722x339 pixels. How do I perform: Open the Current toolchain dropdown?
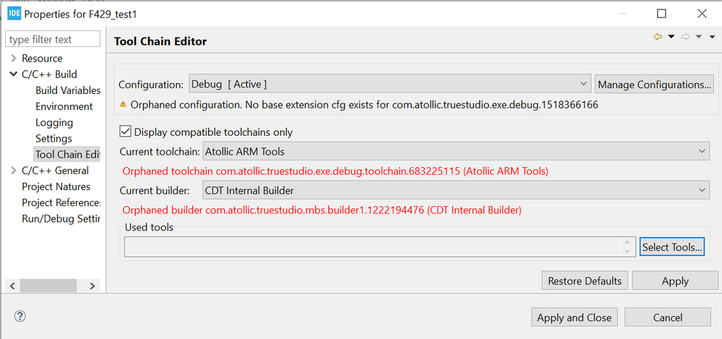coord(456,151)
